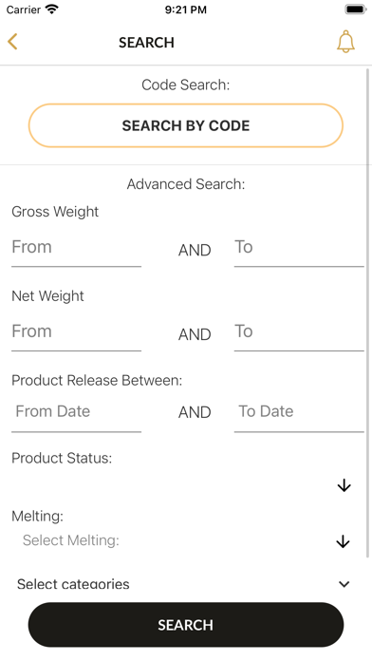Open notifications with the bell icon

(345, 42)
